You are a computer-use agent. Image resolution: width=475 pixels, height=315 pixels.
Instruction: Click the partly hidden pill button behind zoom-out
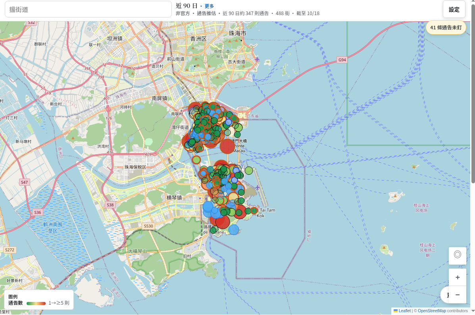444,295
